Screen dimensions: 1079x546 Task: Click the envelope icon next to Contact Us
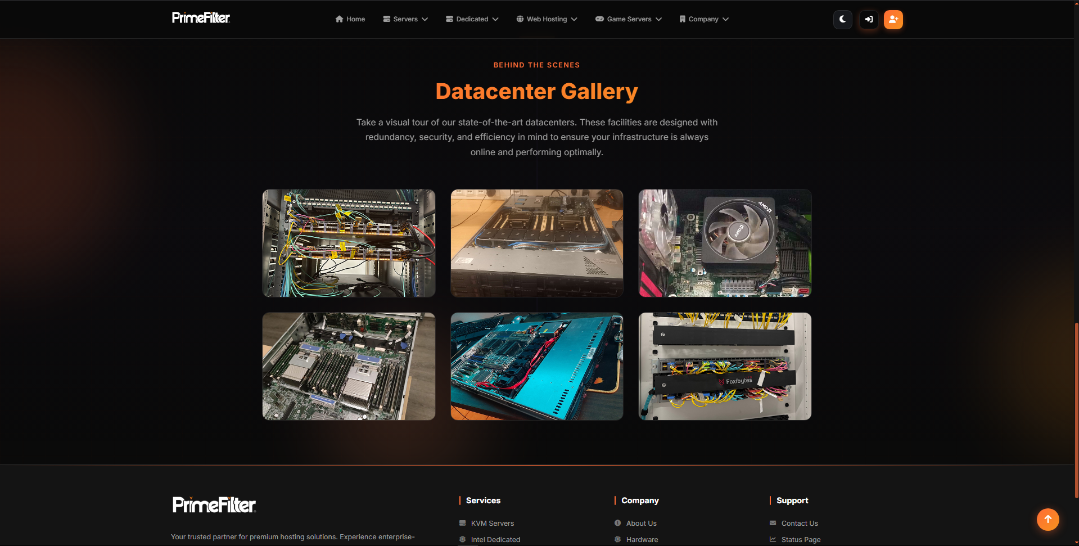pos(773,523)
